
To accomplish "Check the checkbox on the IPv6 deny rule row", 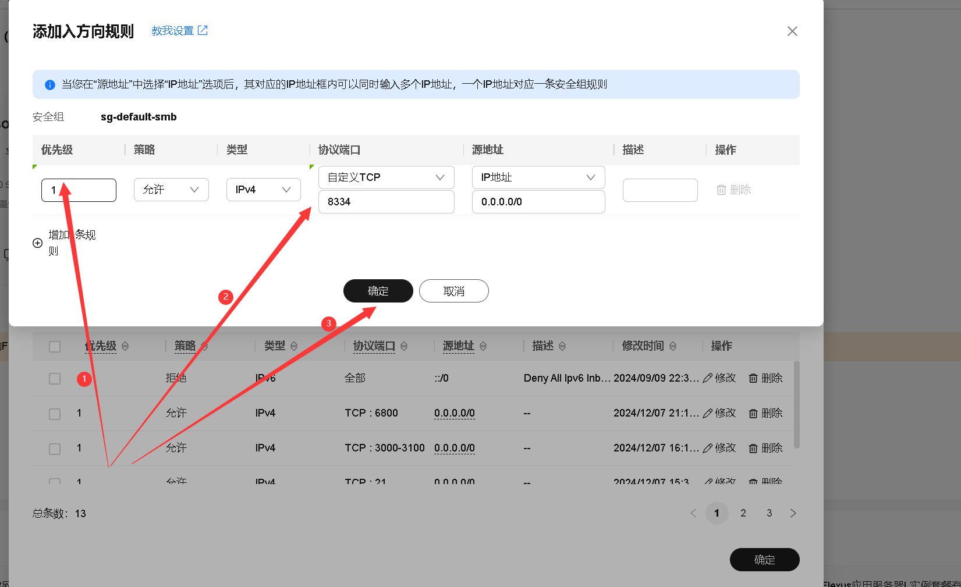I will 54,378.
